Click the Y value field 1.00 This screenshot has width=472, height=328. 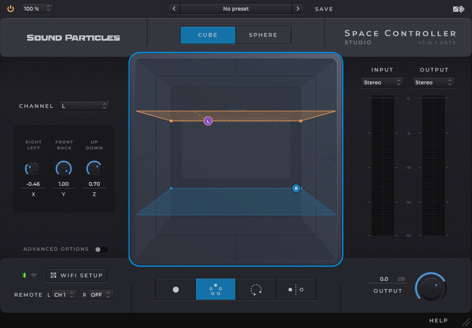[x=64, y=184]
